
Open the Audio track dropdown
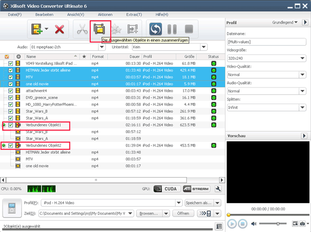coord(102,47)
